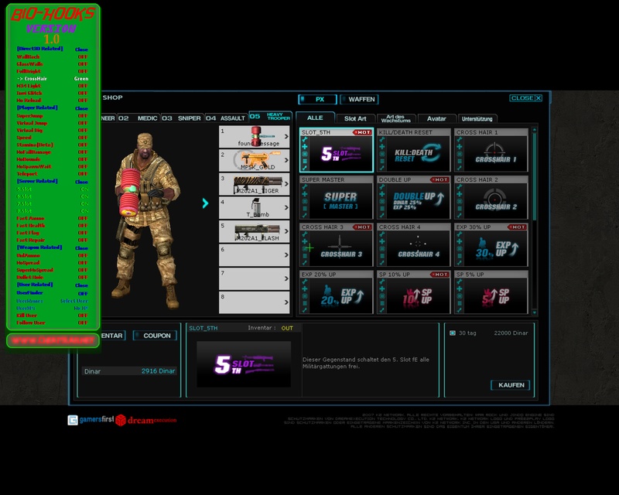Toggle NoFallDamage setting
This screenshot has width=619, height=495.
(52, 152)
